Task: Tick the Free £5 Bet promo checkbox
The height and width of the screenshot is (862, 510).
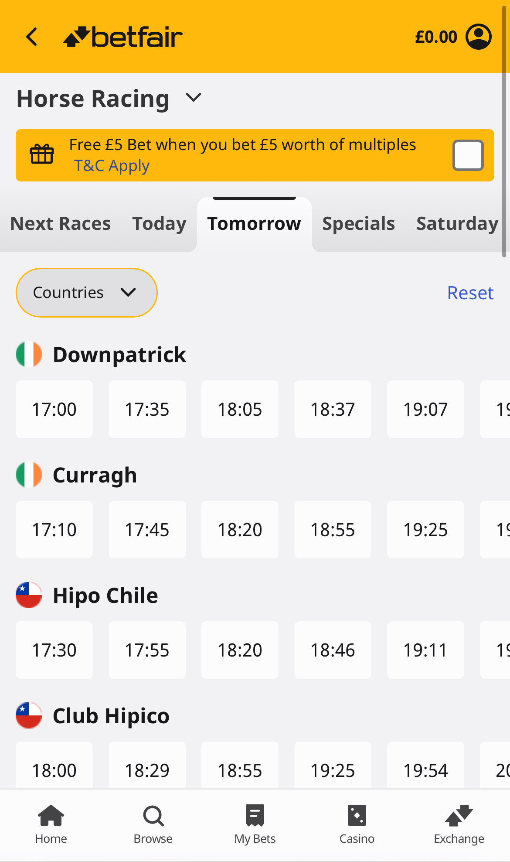Action: point(468,155)
